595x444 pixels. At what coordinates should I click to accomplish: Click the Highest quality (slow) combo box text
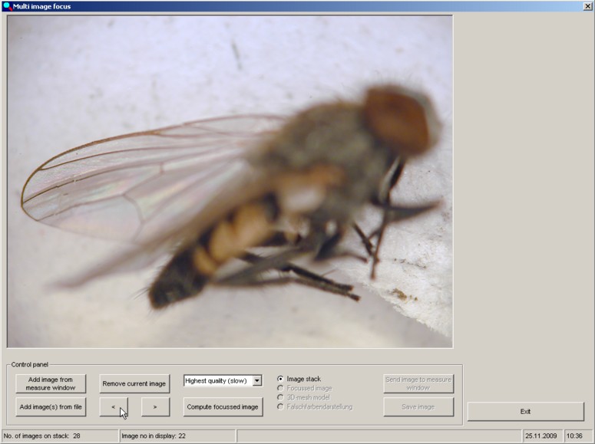217,380
